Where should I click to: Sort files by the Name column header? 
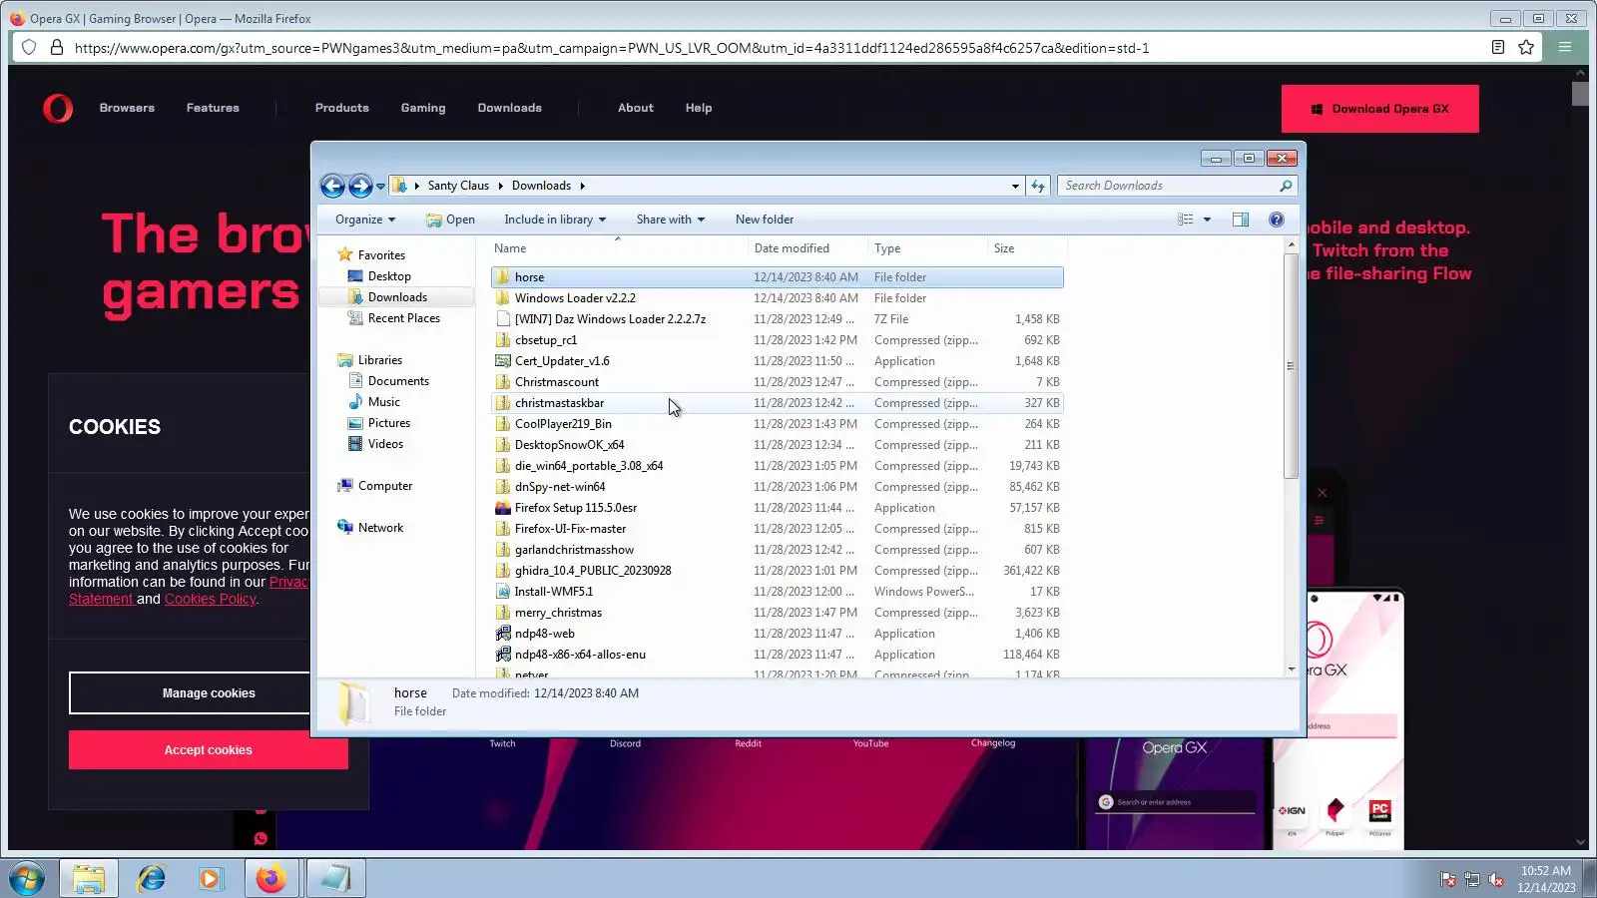[x=619, y=248]
